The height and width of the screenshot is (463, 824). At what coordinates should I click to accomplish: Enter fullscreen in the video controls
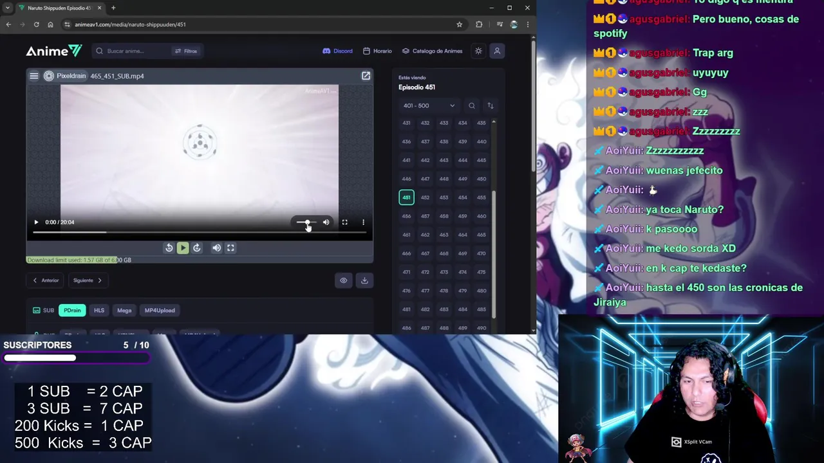tap(345, 222)
